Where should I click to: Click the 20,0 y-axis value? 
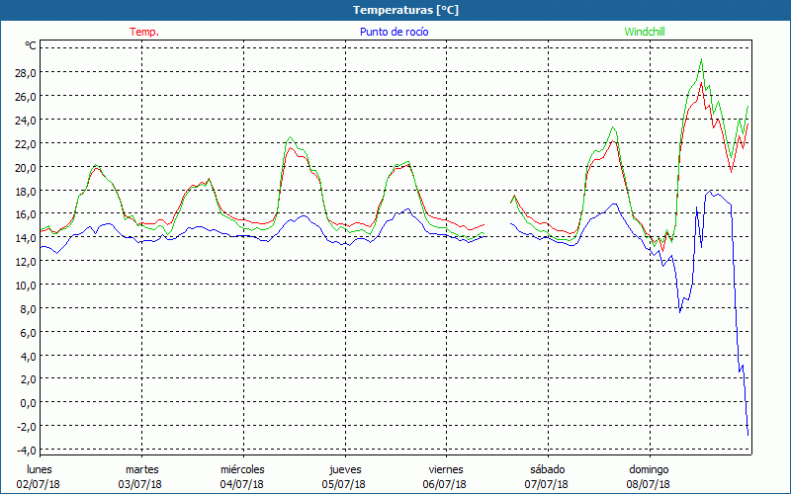26,167
